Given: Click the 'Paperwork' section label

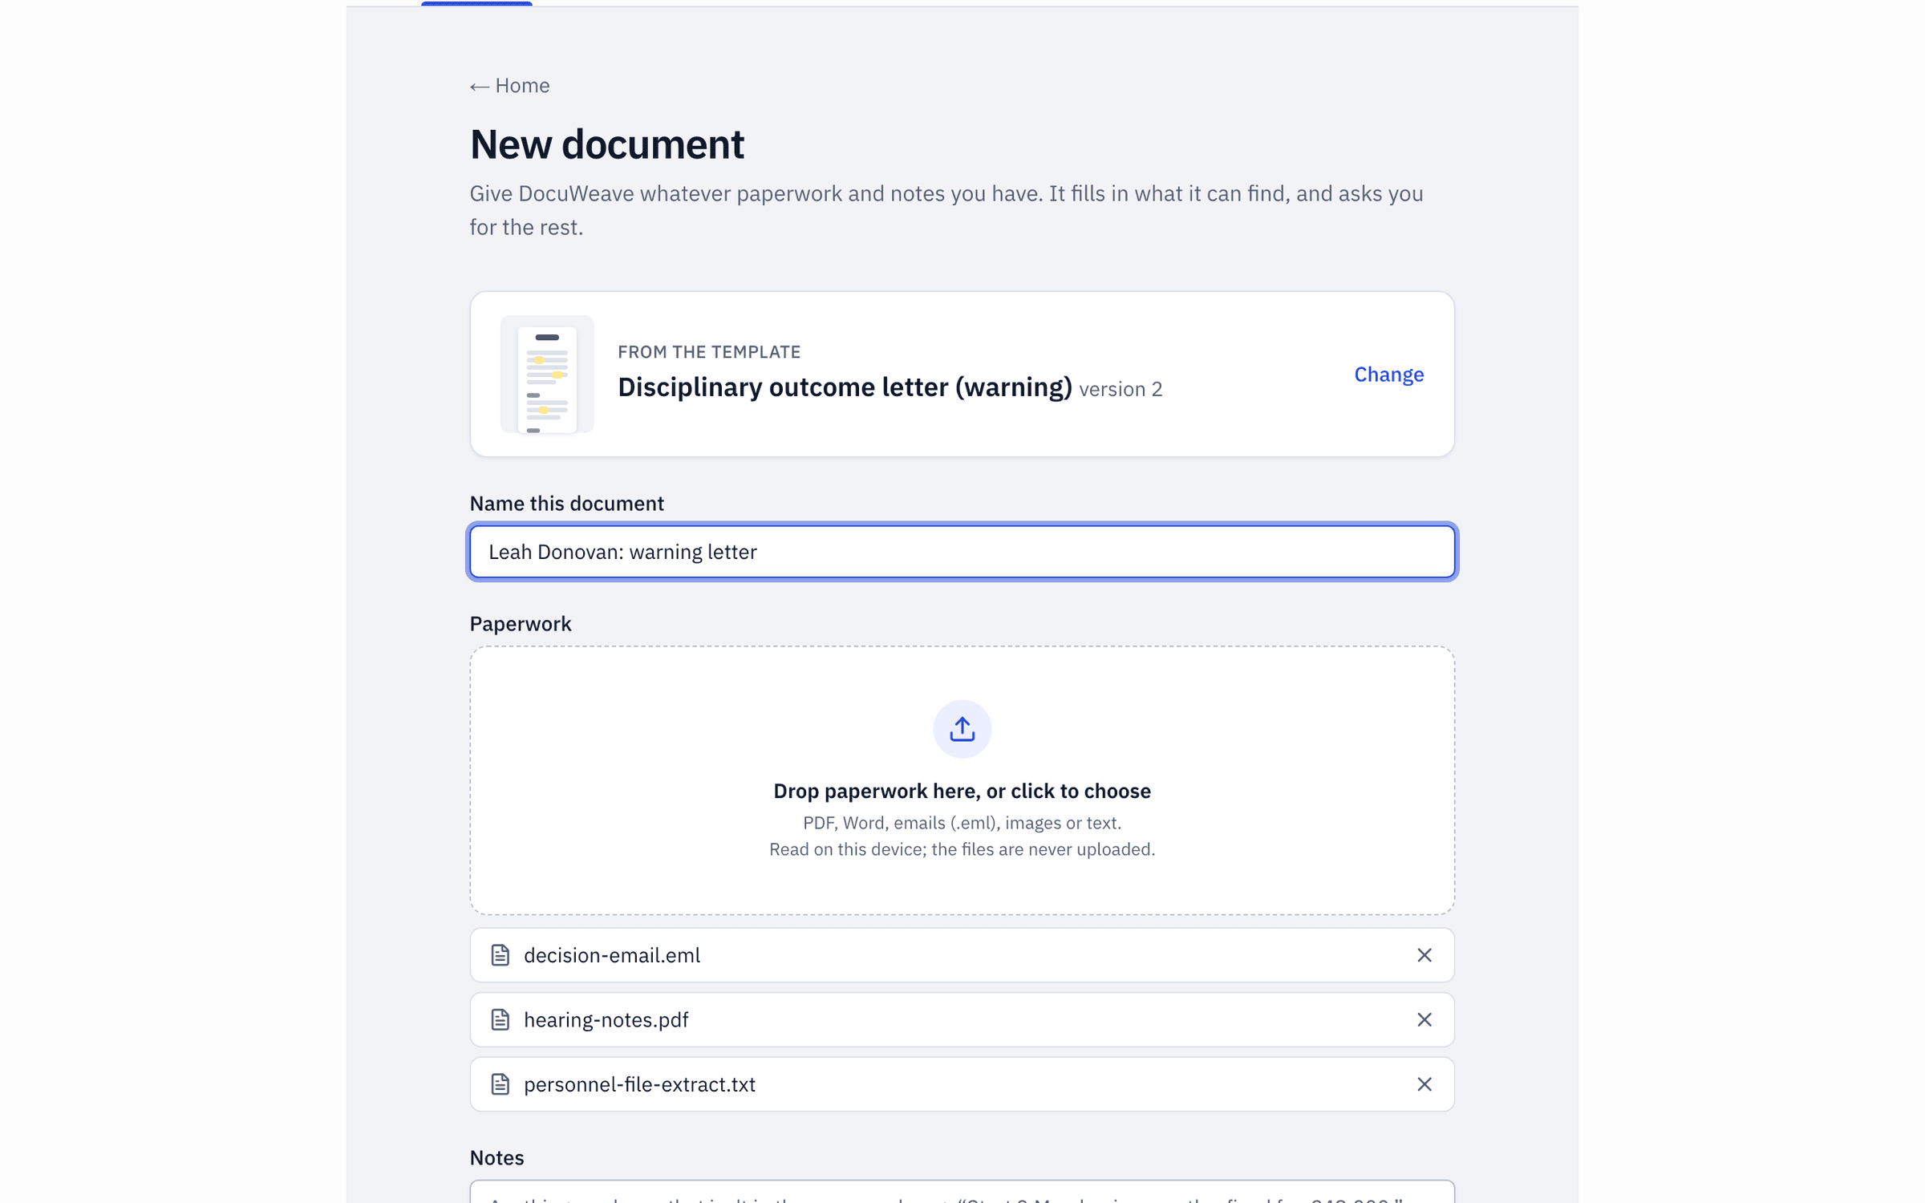Looking at the screenshot, I should click(x=521, y=624).
